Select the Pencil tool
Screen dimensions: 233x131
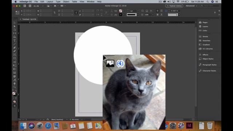click(15, 51)
